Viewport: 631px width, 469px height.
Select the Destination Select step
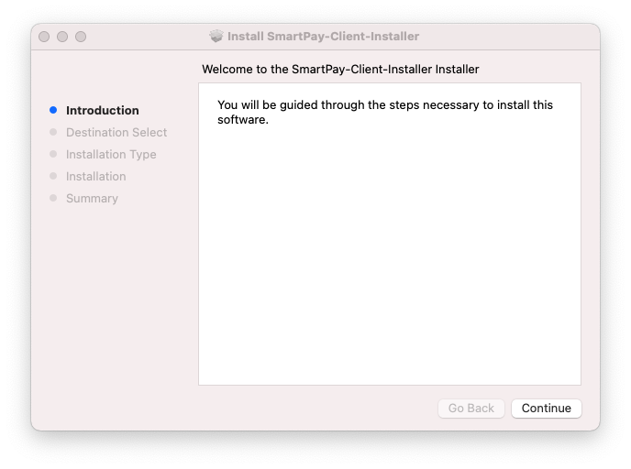pos(116,132)
